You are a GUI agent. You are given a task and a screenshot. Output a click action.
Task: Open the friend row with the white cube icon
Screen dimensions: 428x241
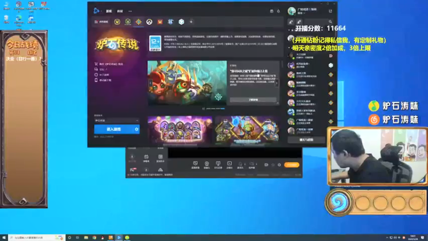pyautogui.click(x=311, y=65)
